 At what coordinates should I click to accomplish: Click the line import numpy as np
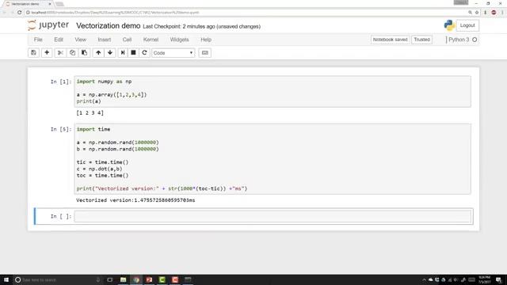pos(104,82)
